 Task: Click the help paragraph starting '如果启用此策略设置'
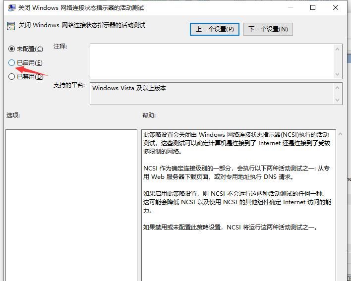pos(237,202)
